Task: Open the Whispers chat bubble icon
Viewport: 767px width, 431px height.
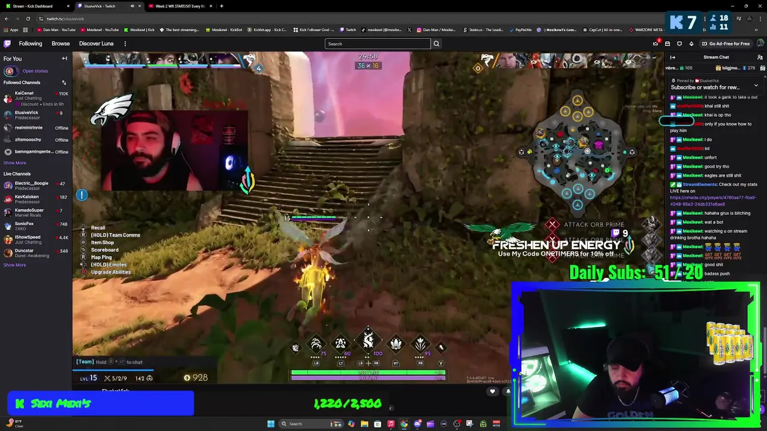Action: click(x=679, y=44)
